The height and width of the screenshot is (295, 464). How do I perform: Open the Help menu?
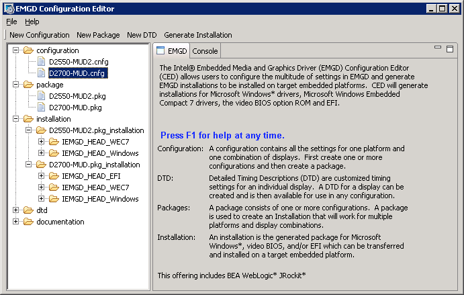[x=32, y=22]
